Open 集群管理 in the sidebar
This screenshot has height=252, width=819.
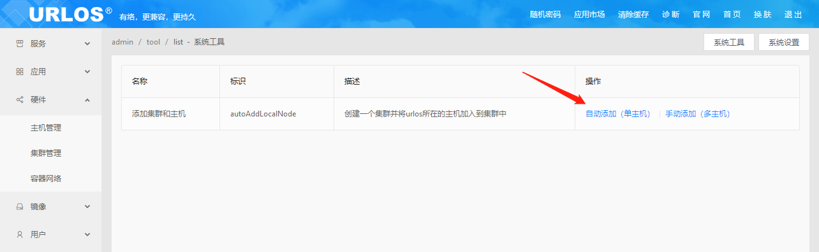(x=46, y=153)
